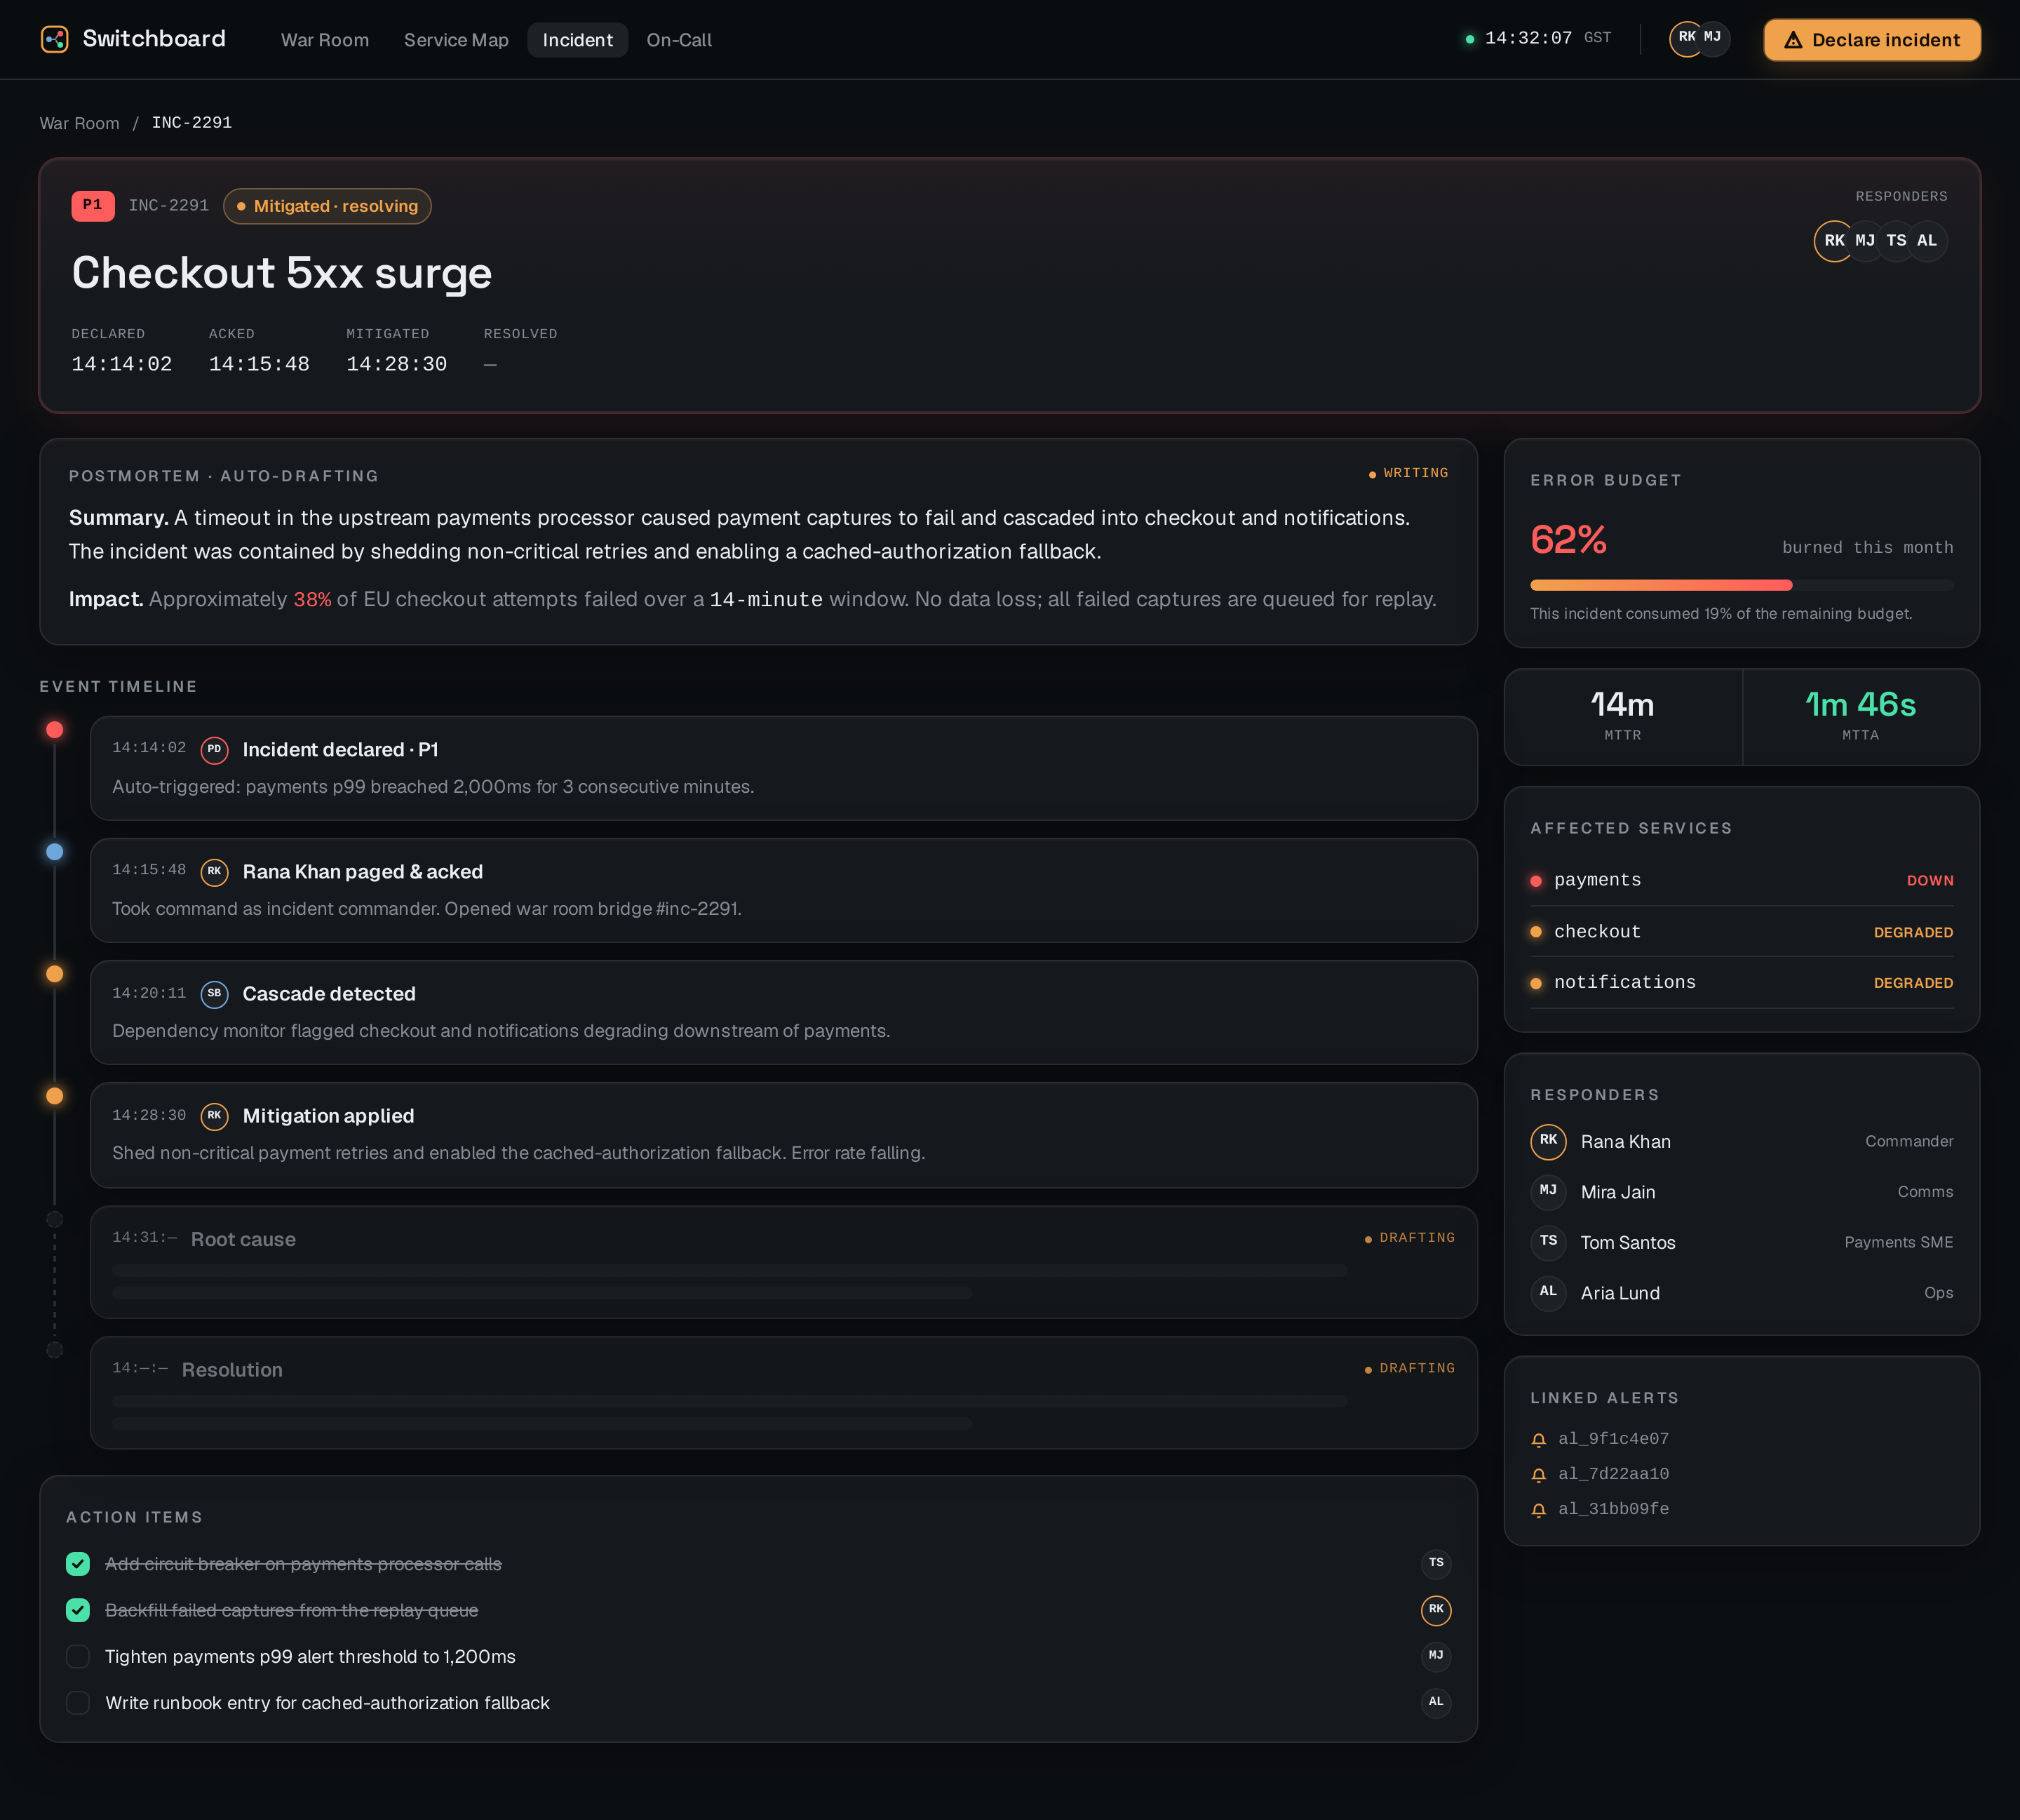Click the MJ avatar in the top navigation bar
The image size is (2020, 1820).
tap(1713, 38)
